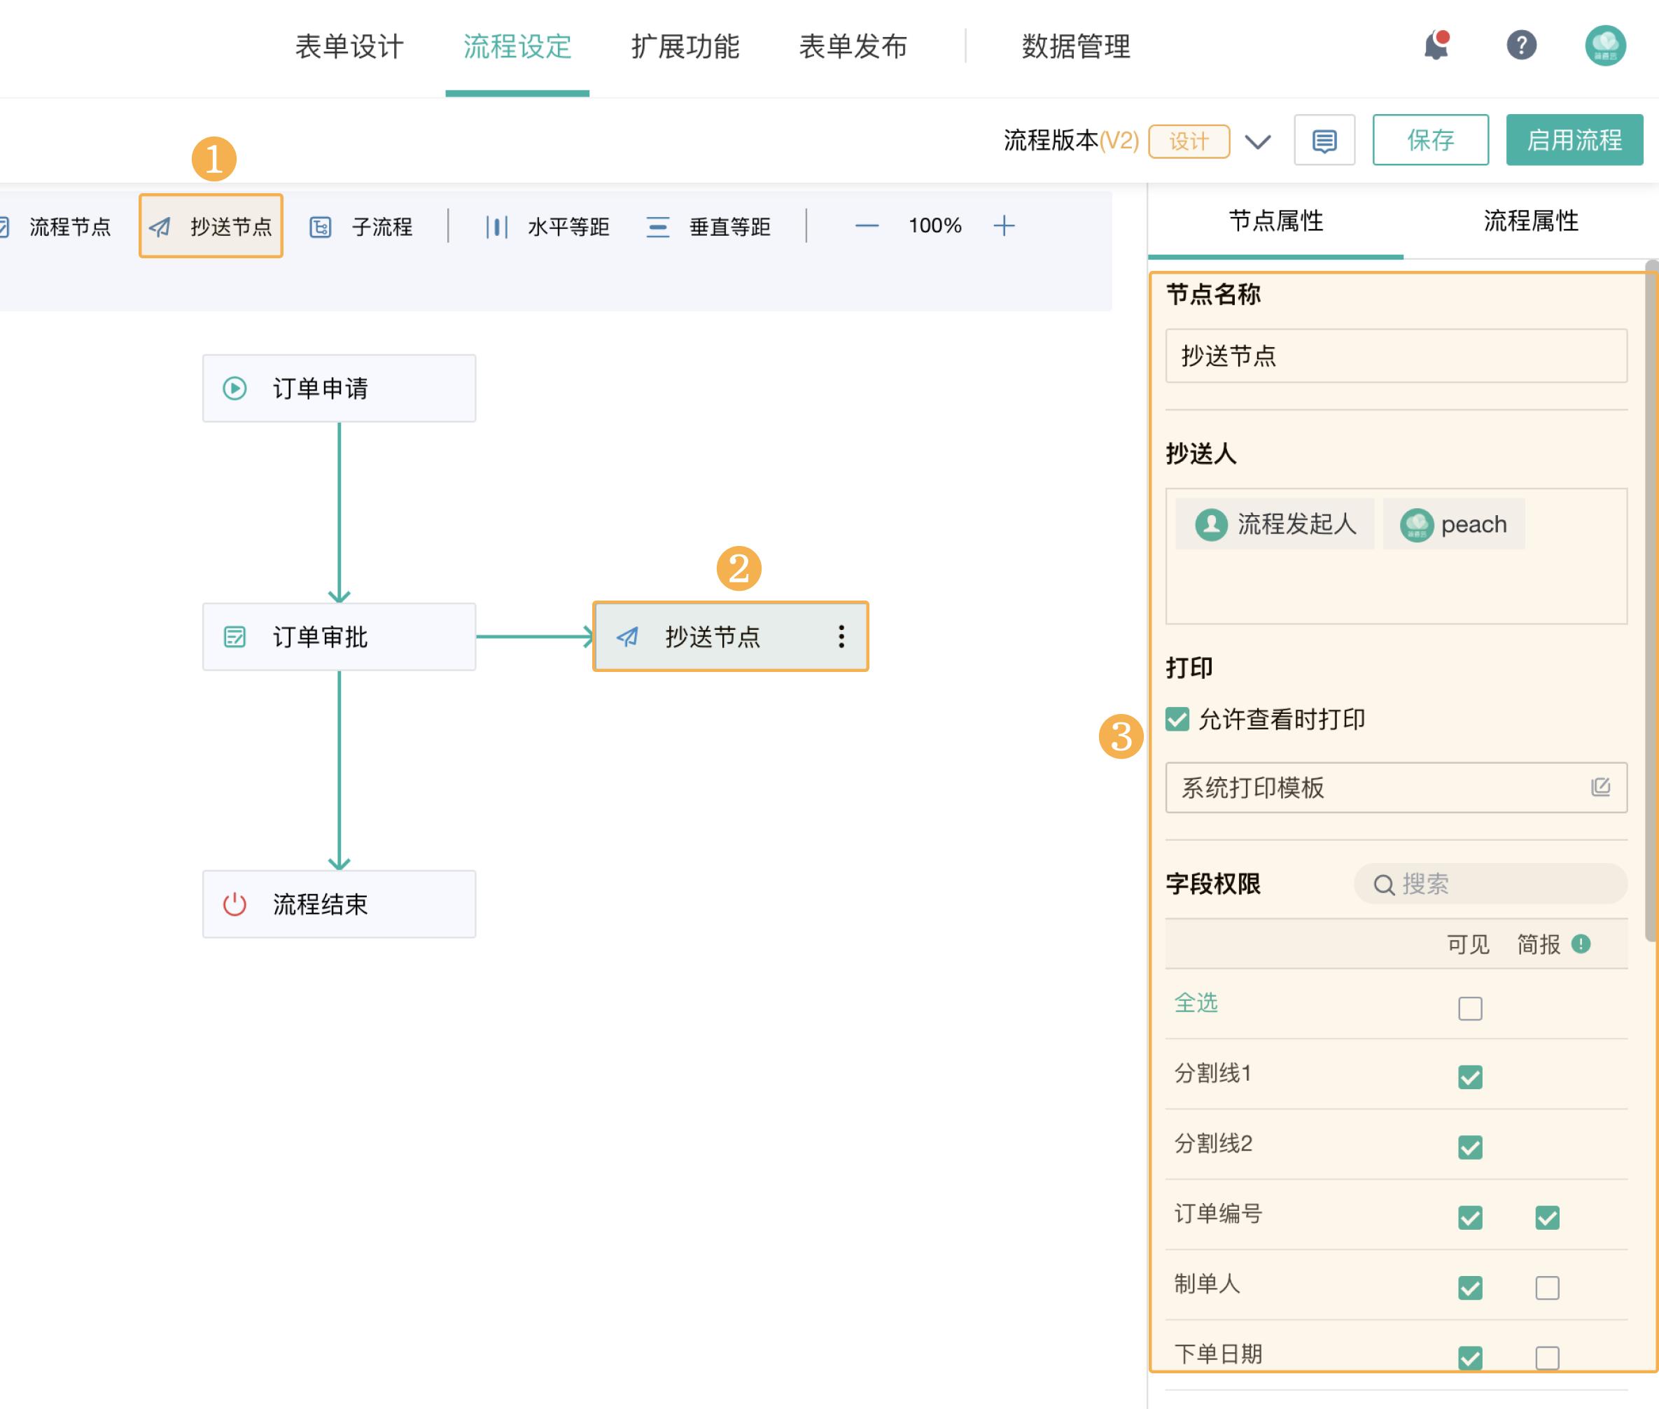
Task: Expand the 流程版本 version dropdown
Action: [1256, 141]
